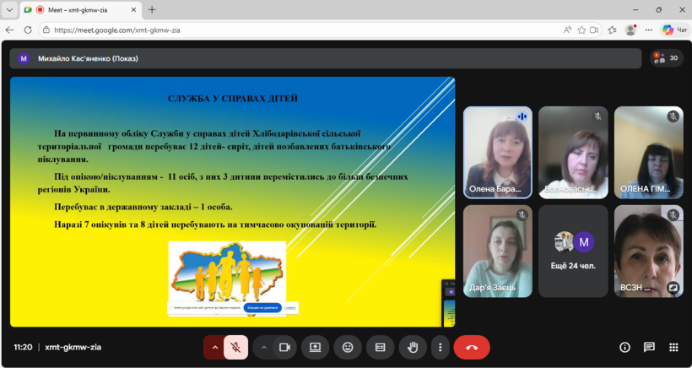This screenshot has height=368, width=692.
Task: Add page to favorites star icon
Action: [581, 30]
